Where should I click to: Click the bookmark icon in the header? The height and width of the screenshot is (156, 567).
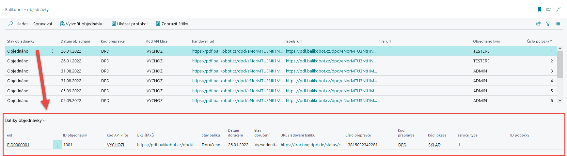[539, 9]
